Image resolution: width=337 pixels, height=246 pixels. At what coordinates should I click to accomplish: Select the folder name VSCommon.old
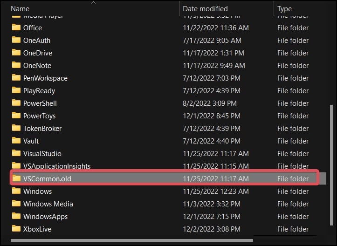tap(47, 179)
